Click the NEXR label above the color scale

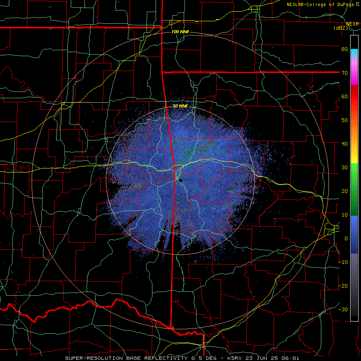click(x=352, y=24)
